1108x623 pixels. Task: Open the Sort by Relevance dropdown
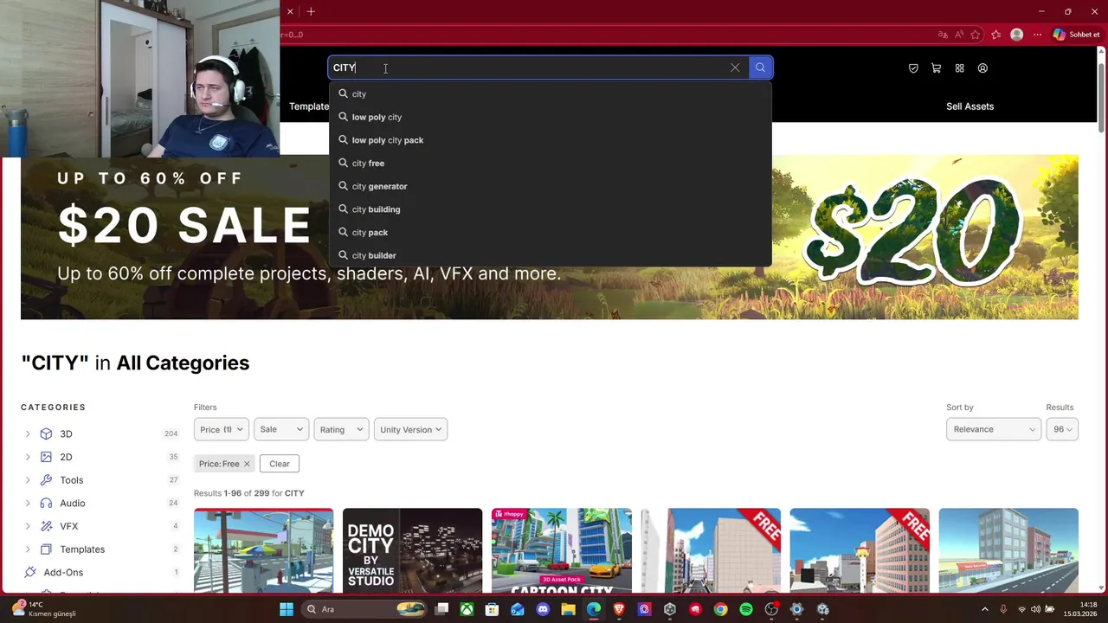point(994,429)
